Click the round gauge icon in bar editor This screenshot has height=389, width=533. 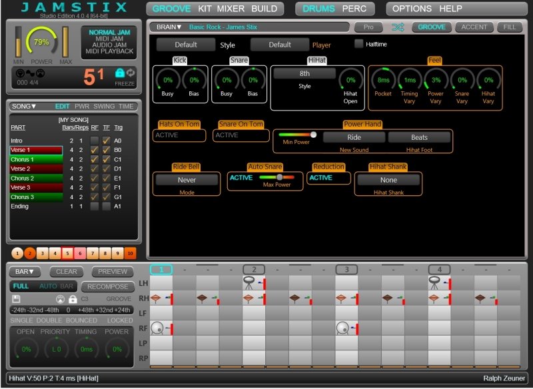coord(60,299)
